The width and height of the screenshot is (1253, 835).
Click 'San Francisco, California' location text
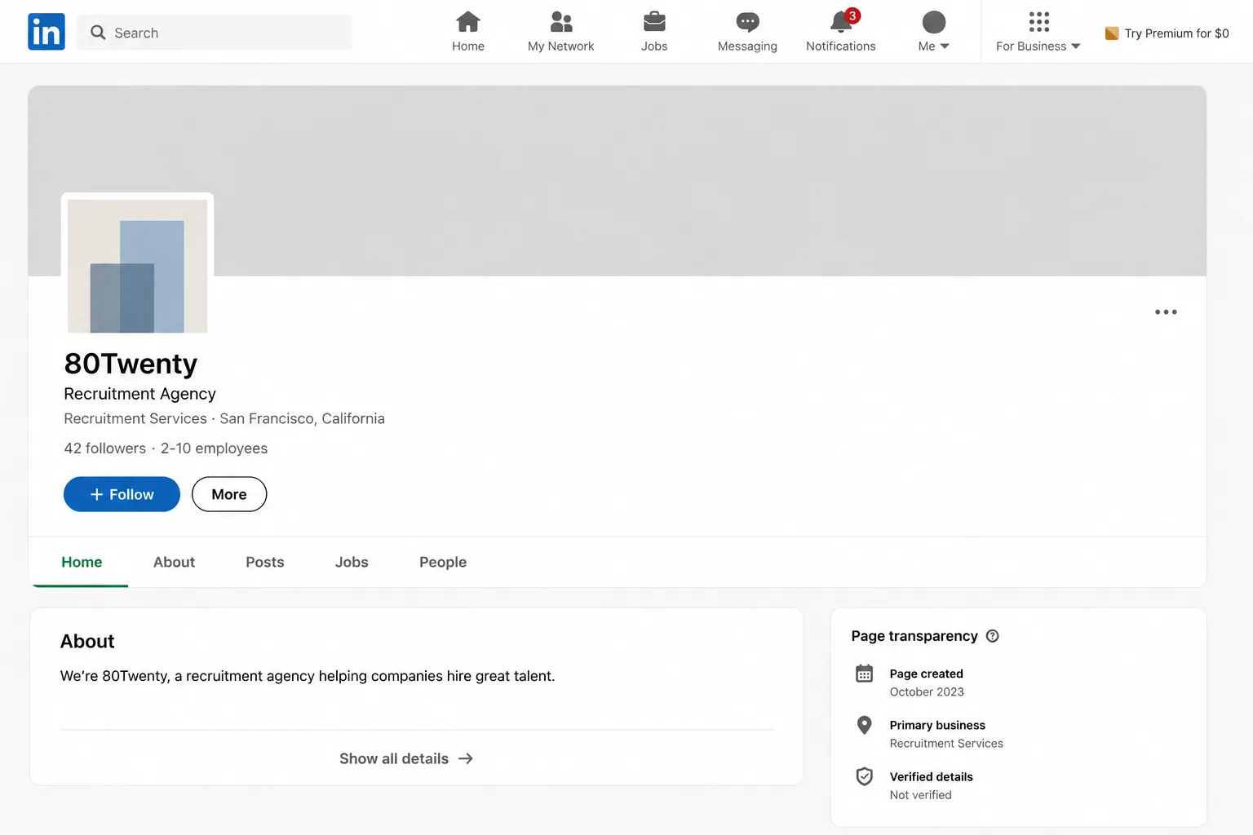pyautogui.click(x=302, y=418)
